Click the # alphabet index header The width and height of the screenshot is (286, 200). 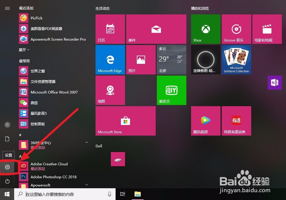coord(20,135)
